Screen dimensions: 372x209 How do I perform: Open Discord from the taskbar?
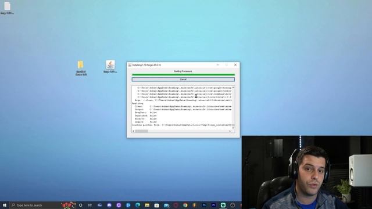click(x=109, y=205)
